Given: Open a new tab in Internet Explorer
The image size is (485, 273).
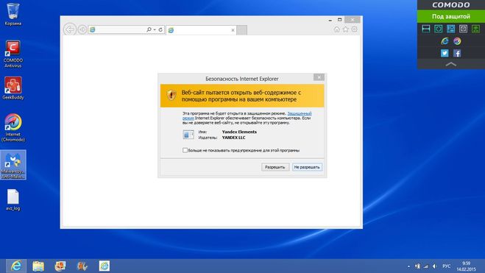Looking at the screenshot, I should coord(242,30).
